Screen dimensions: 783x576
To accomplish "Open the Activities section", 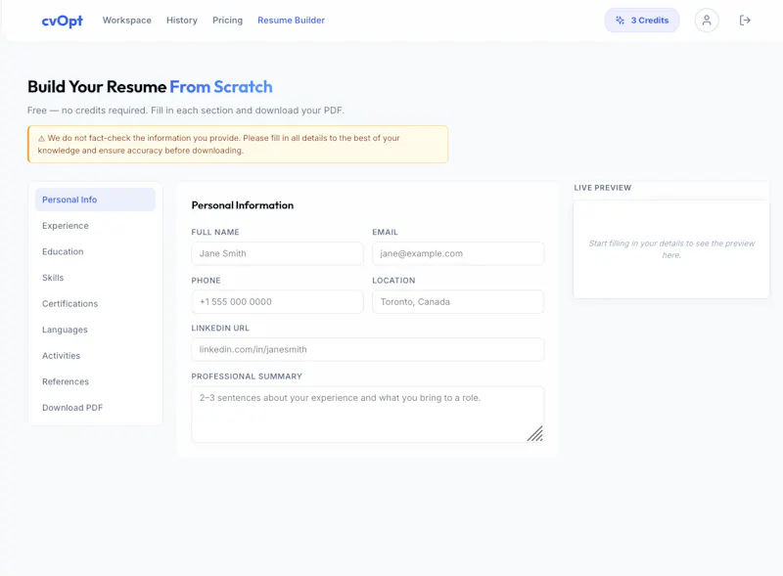I will pos(95,355).
